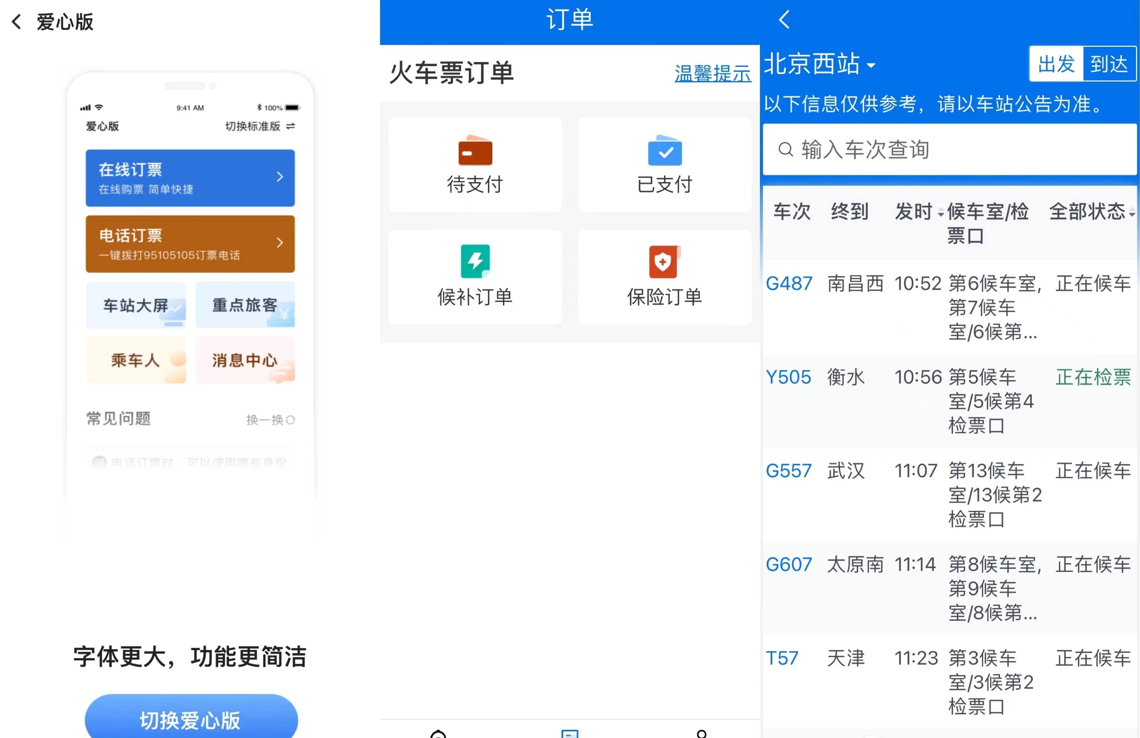
Task: Tap the 常见问题 heading
Action: point(118,419)
